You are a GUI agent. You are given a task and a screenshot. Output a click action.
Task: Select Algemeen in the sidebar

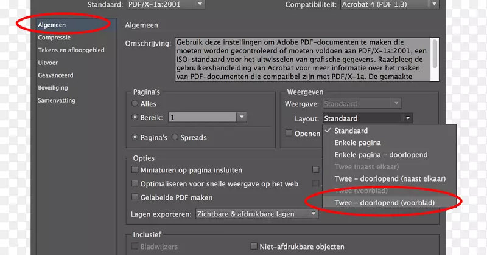click(x=52, y=25)
